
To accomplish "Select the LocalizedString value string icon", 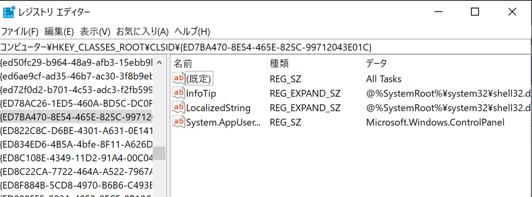I will 179,108.
